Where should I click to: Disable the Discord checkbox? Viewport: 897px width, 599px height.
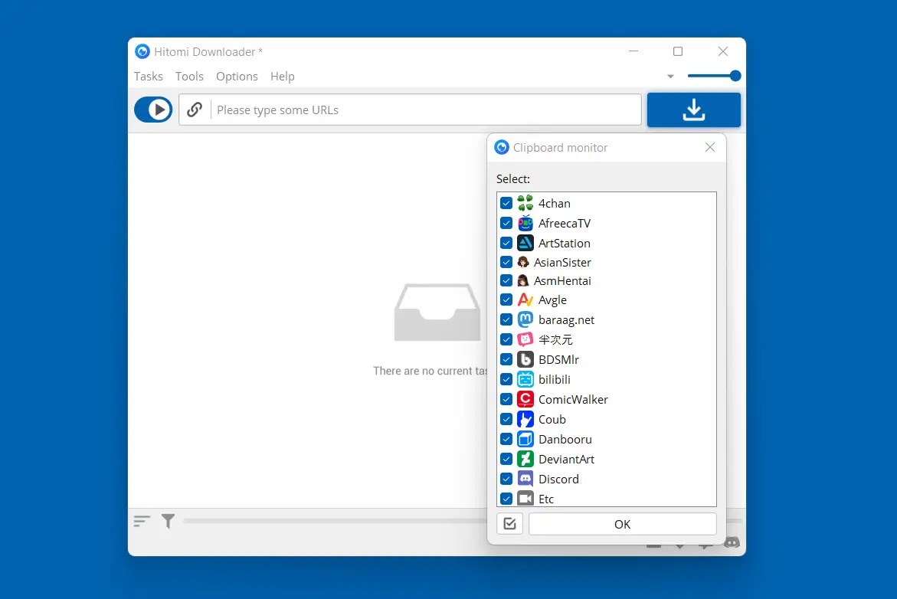pyautogui.click(x=506, y=479)
